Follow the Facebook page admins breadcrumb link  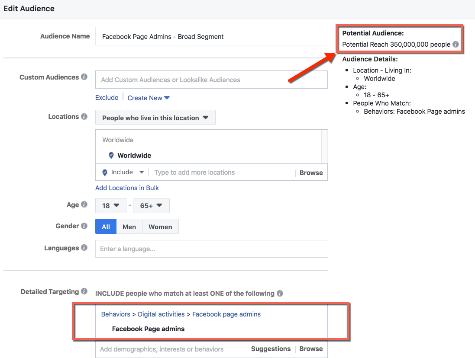coord(226,314)
